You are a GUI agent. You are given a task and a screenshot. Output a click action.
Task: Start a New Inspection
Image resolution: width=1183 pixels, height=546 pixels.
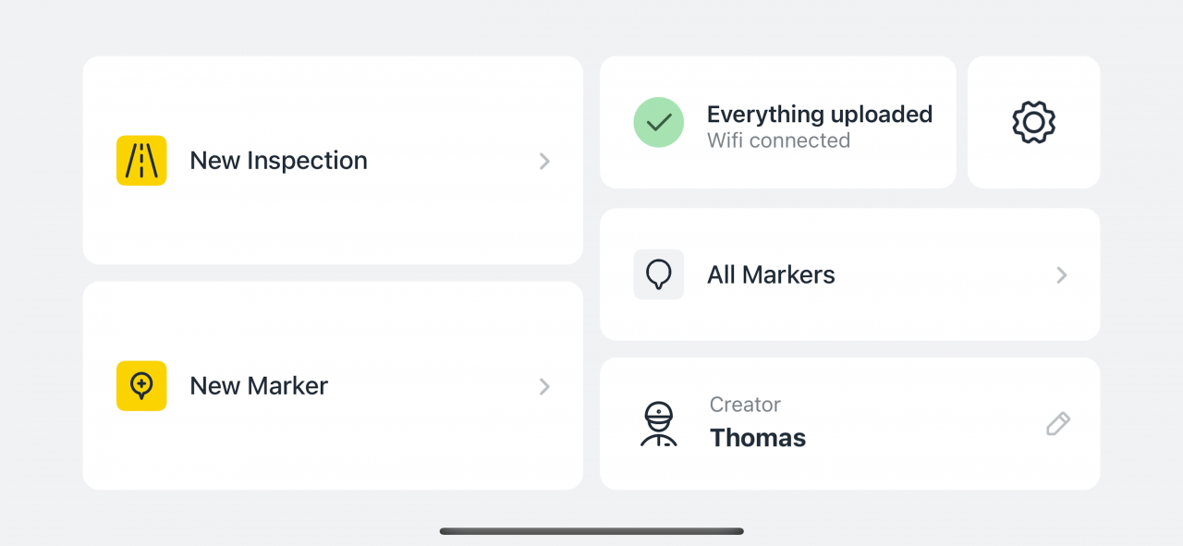[278, 160]
